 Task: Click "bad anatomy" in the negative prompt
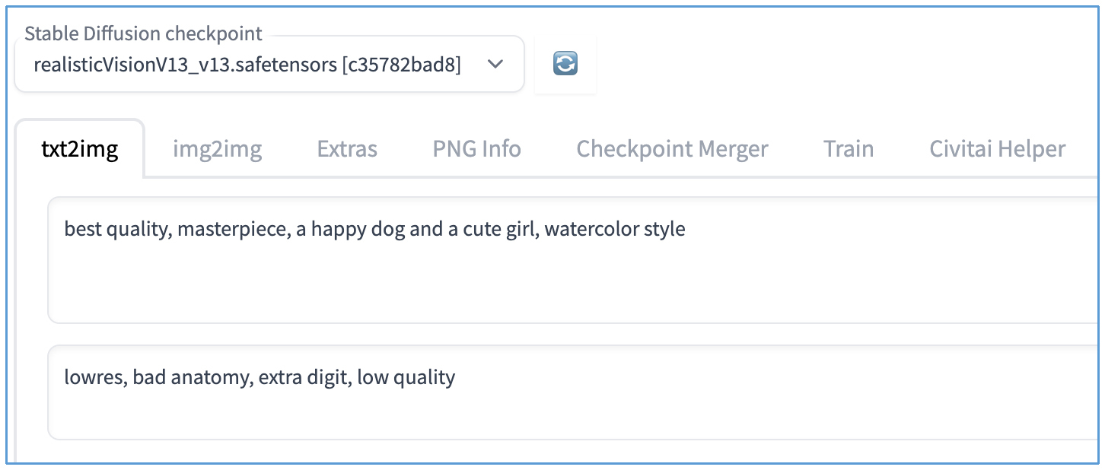pyautogui.click(x=191, y=377)
